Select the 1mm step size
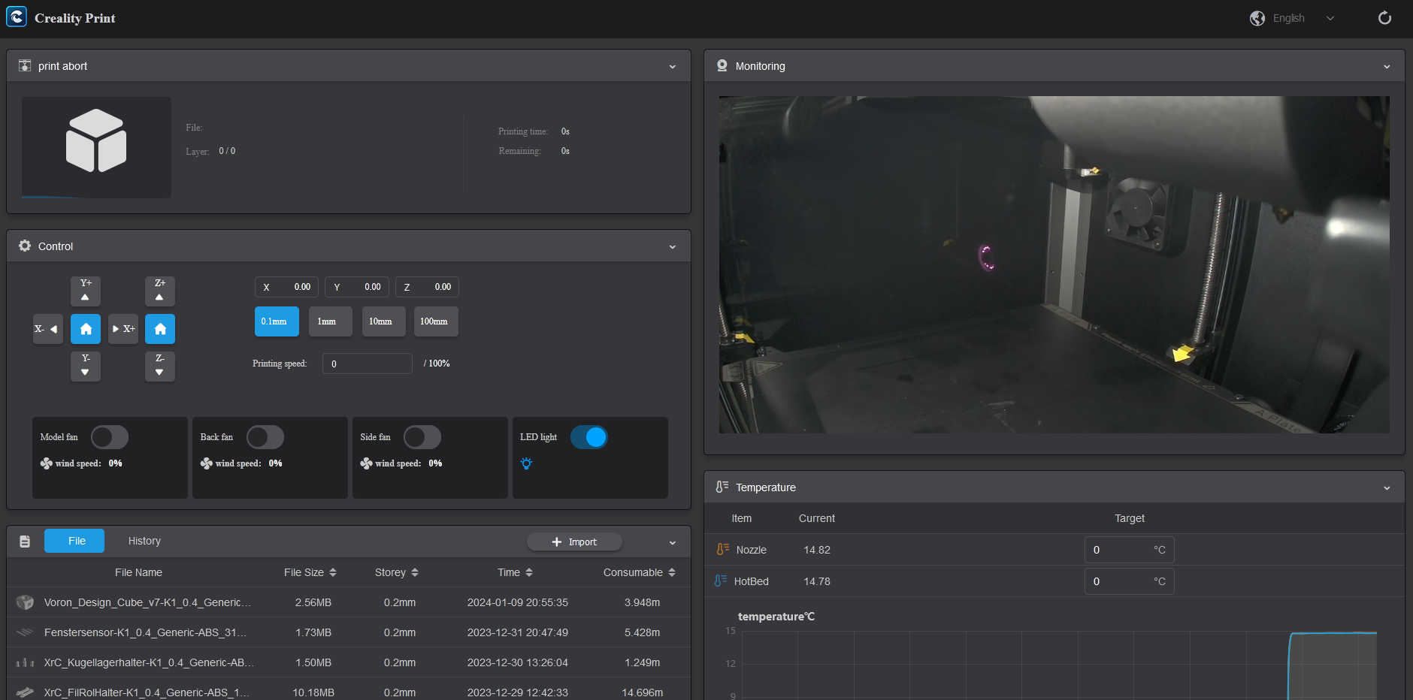This screenshot has height=700, width=1413. 330,321
